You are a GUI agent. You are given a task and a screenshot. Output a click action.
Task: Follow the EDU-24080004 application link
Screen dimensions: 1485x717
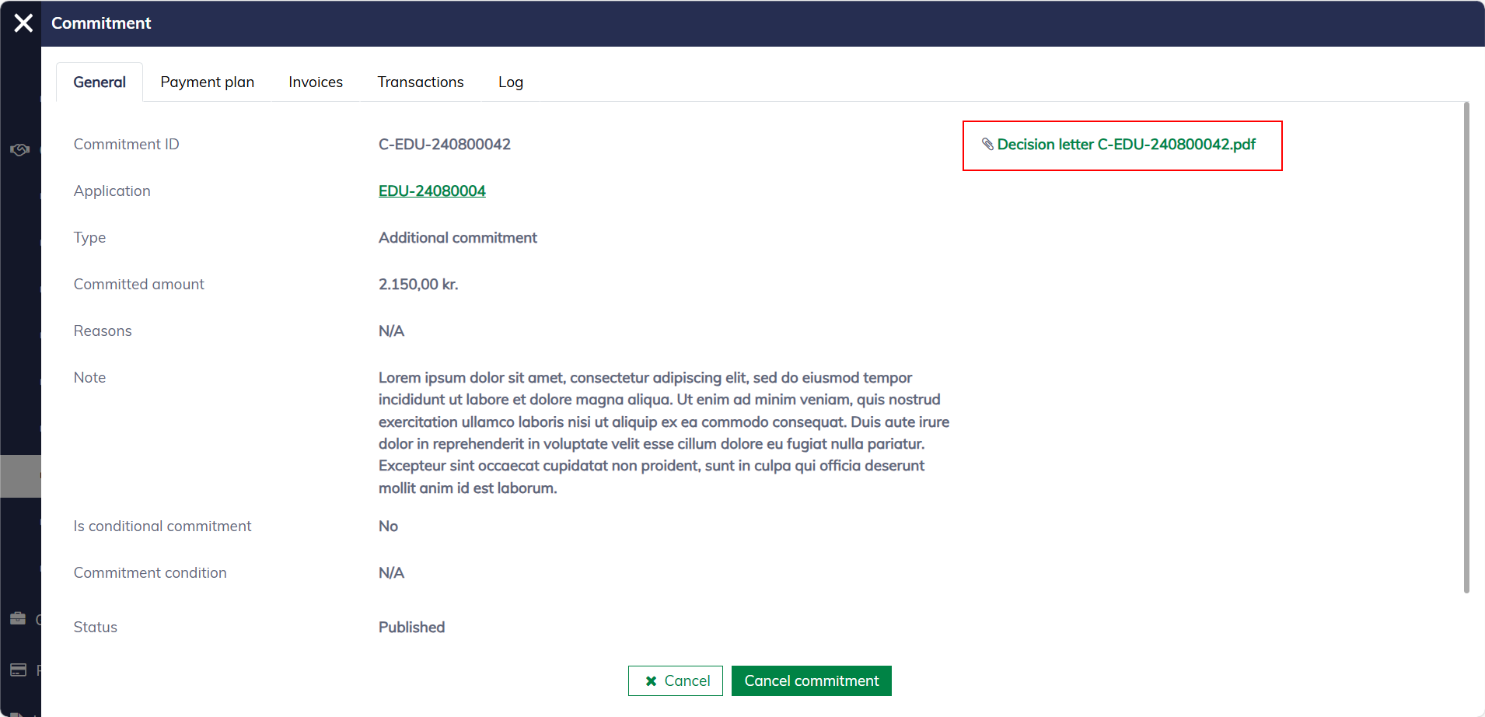[x=432, y=191]
